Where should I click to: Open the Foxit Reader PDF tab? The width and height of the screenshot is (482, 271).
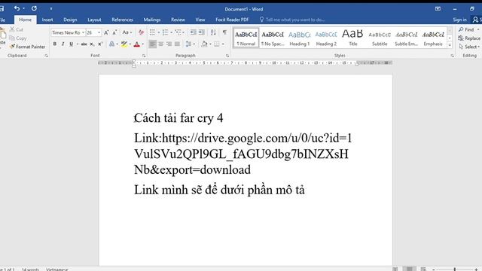coord(232,20)
